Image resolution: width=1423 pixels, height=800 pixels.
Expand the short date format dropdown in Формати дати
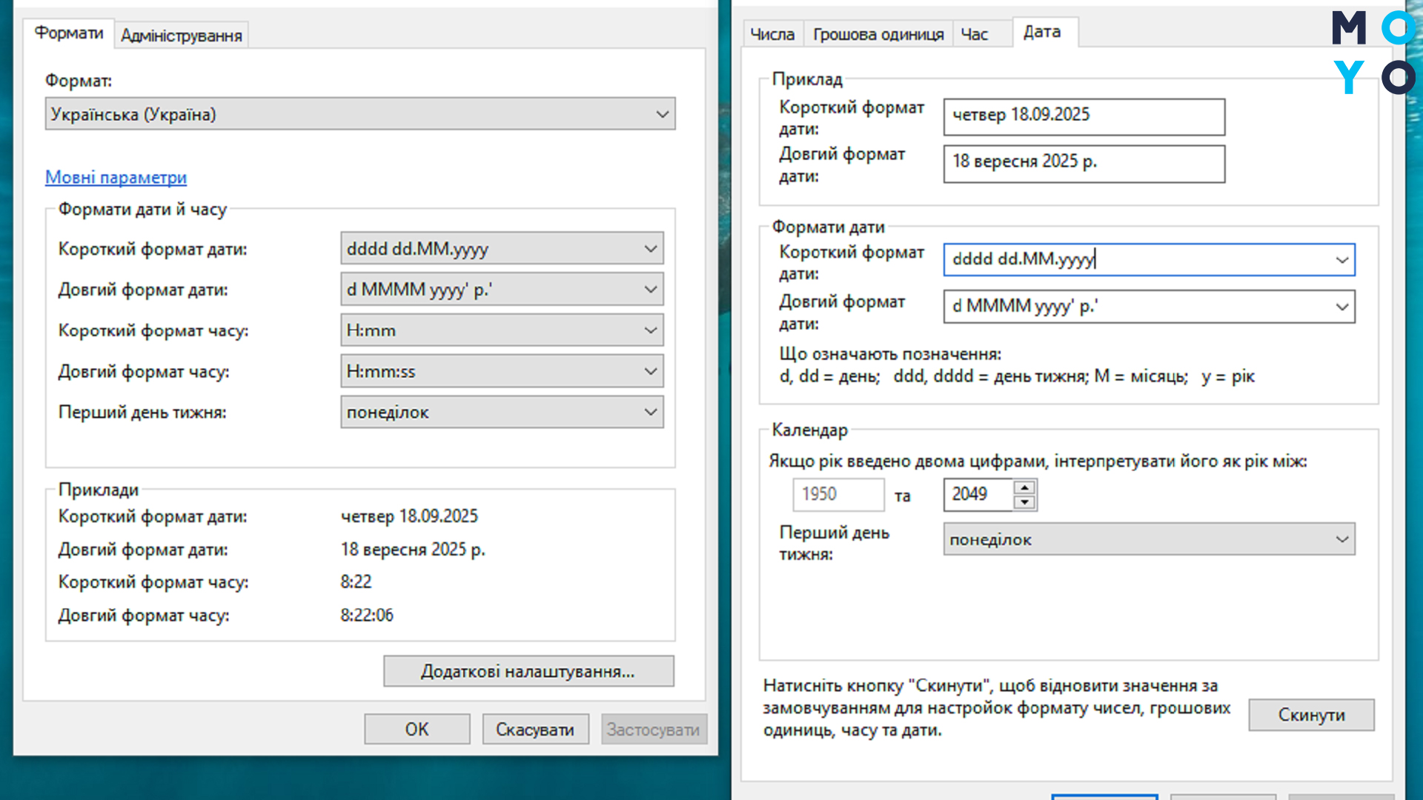pyautogui.click(x=1341, y=260)
